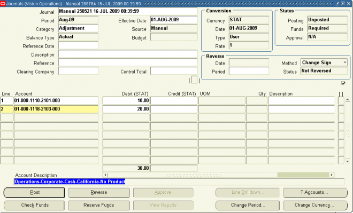The width and height of the screenshot is (353, 213).
Task: Select account 01-000-1118-2103-000 on line 2
Action: click(x=56, y=109)
